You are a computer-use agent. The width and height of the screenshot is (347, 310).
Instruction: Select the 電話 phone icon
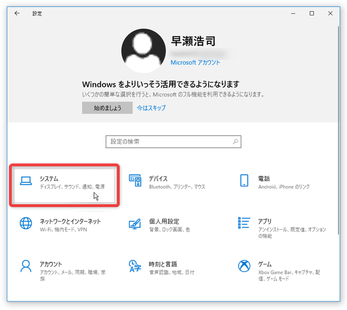[244, 180]
